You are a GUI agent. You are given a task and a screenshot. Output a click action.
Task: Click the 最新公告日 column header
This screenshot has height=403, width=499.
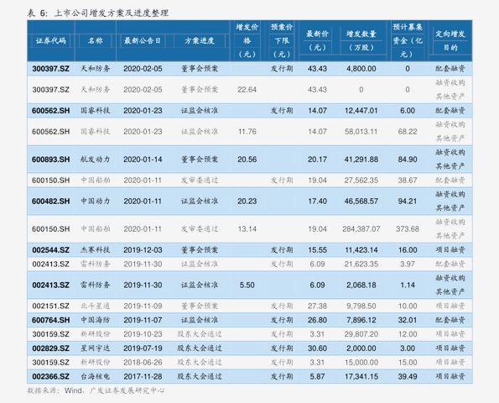coord(143,41)
